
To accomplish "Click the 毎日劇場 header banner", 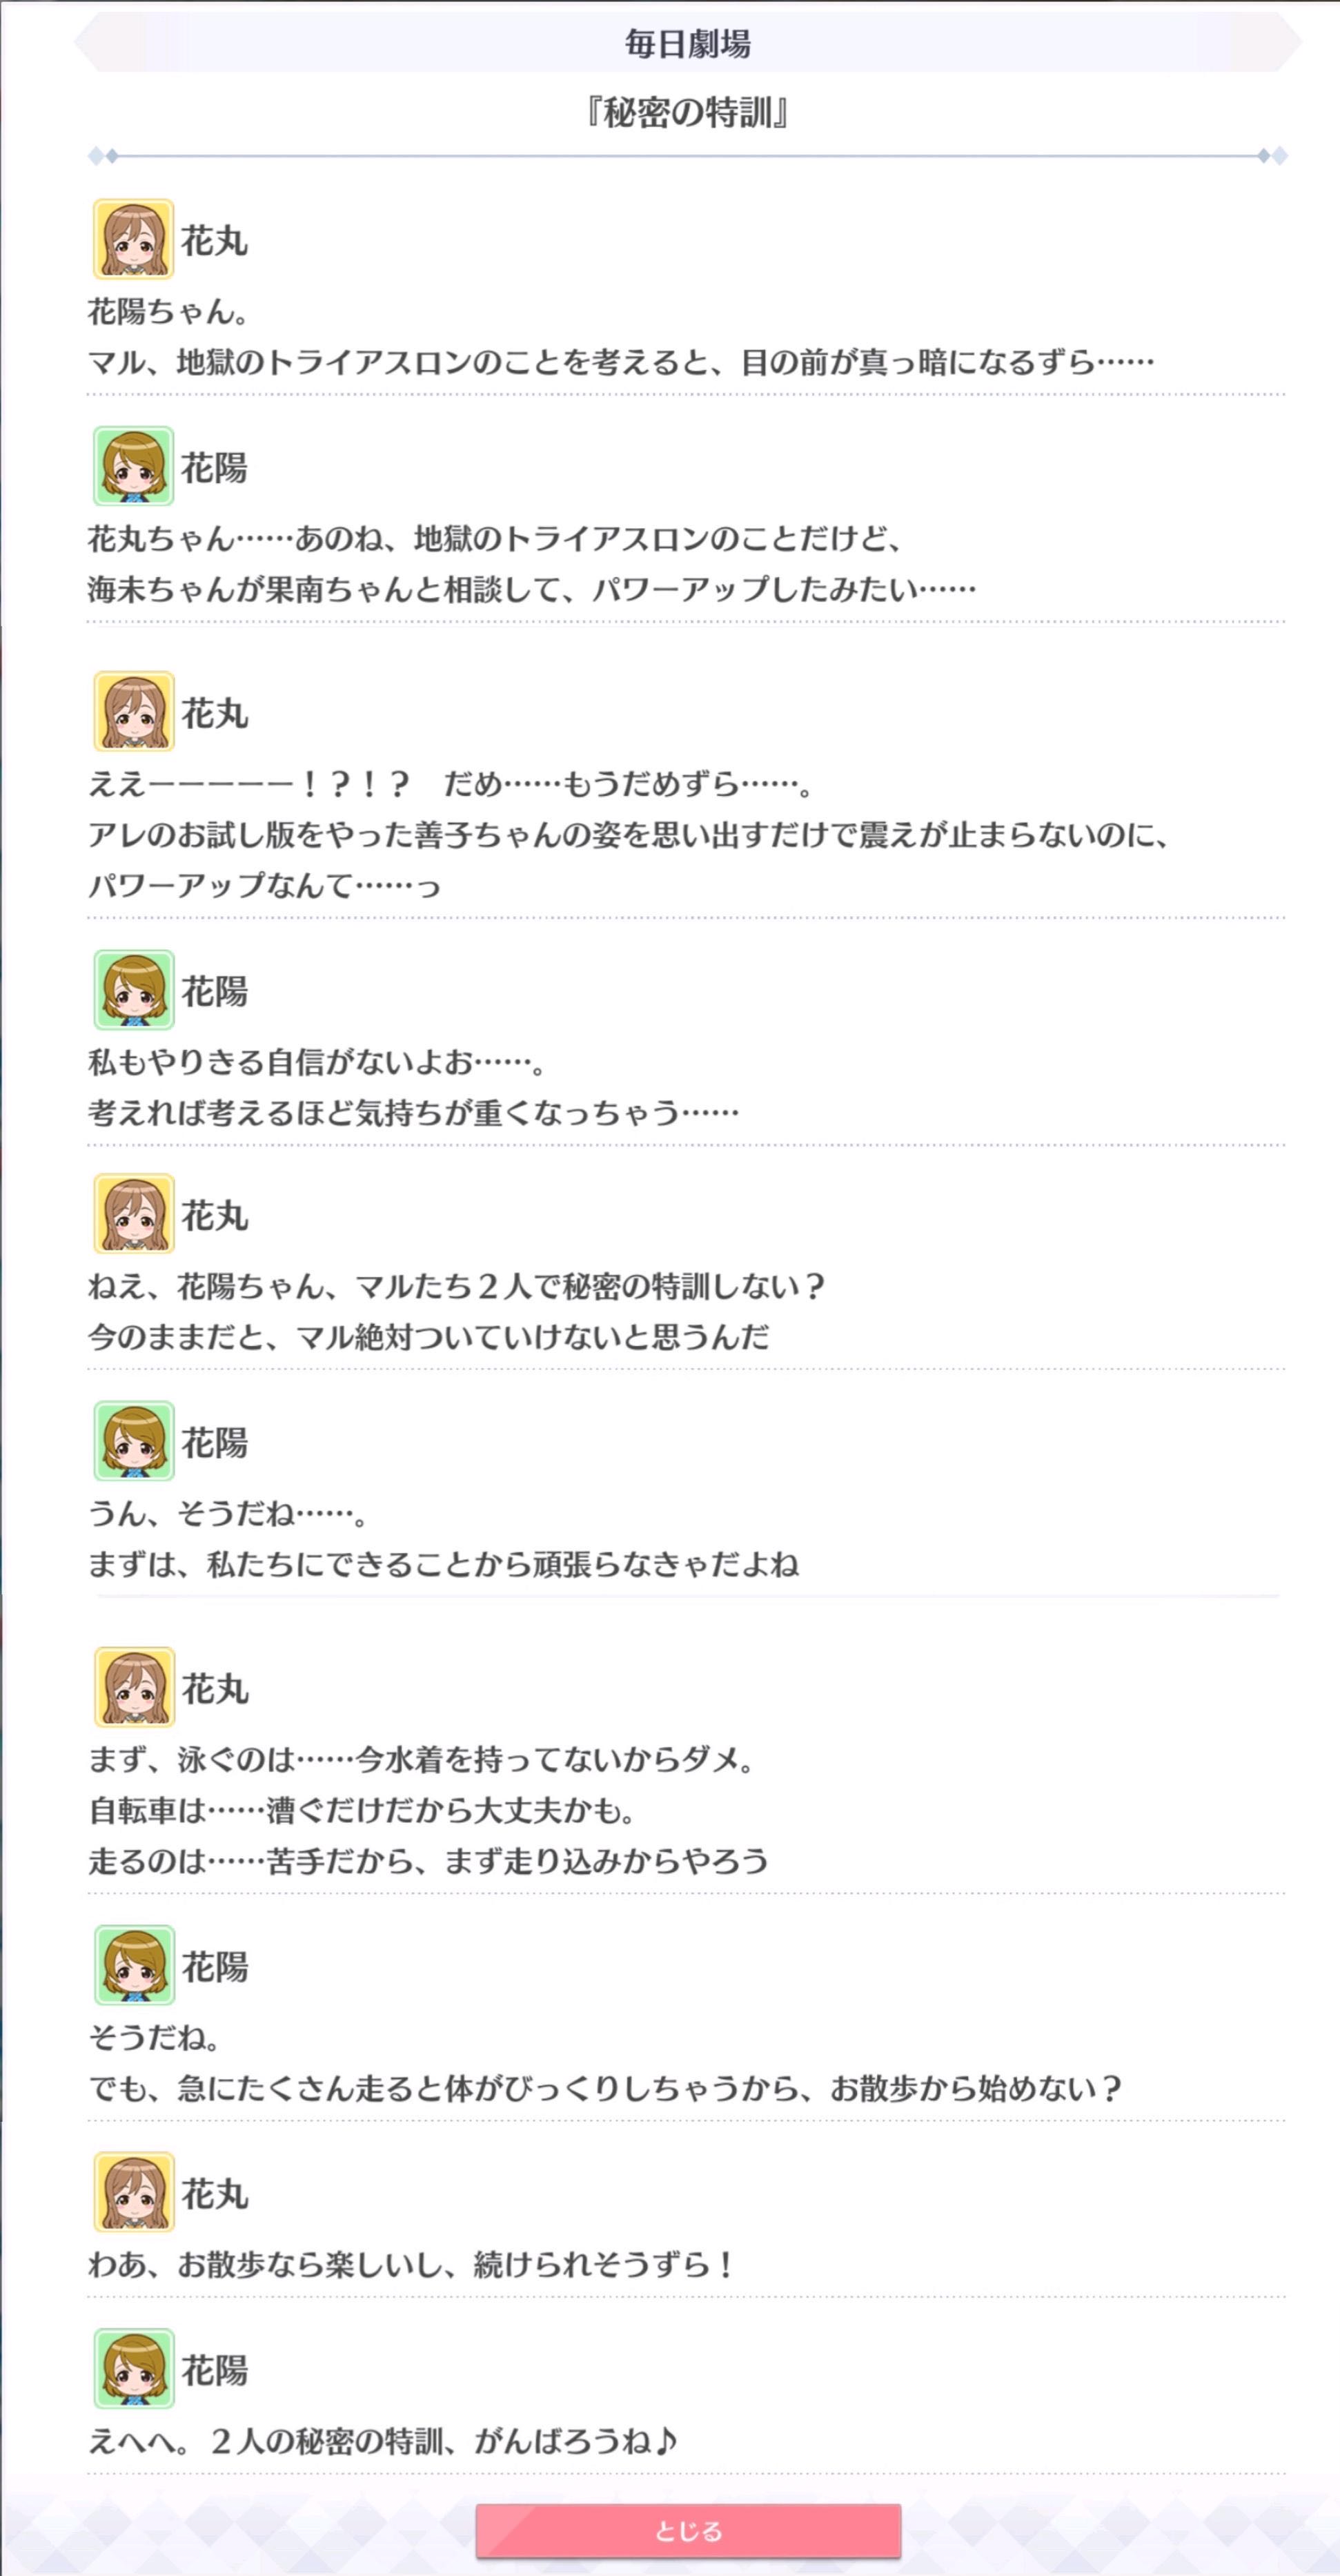I will tap(688, 43).
